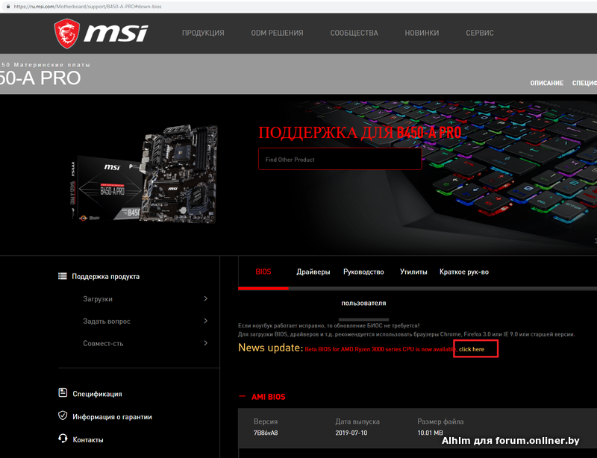
Task: Click the Дата выпуска column header
Action: click(x=357, y=421)
